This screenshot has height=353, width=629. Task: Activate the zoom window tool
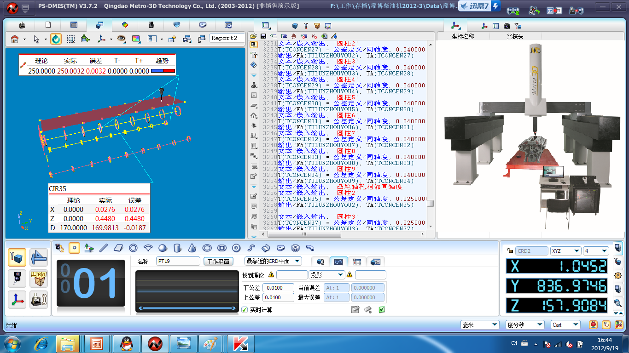[x=70, y=39]
